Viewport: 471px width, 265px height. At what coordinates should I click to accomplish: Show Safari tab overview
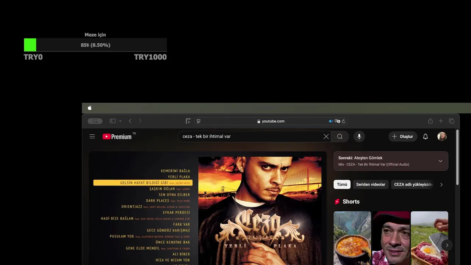point(451,121)
